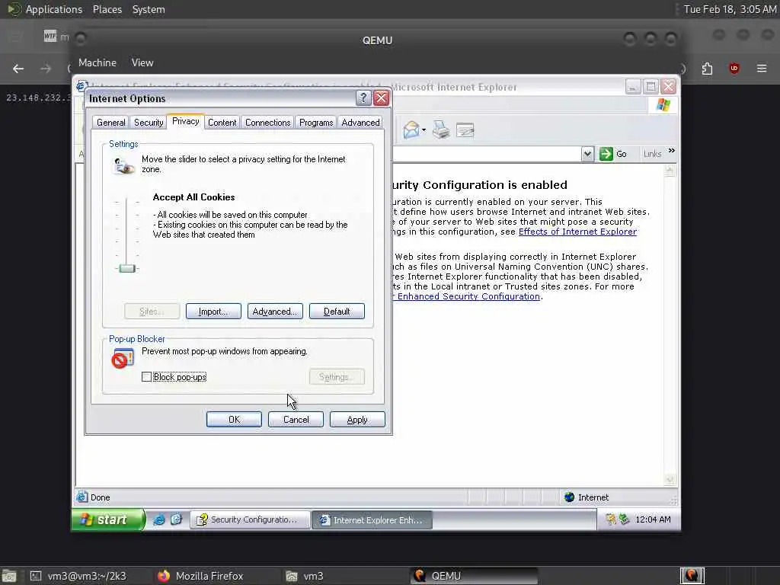
Task: Click the uBlock Origin icon
Action: (x=734, y=68)
